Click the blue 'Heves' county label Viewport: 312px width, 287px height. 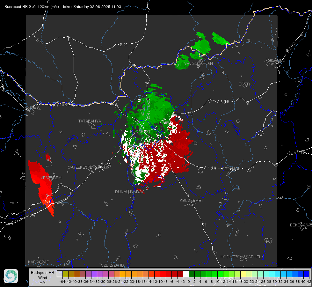pyautogui.click(x=236, y=129)
